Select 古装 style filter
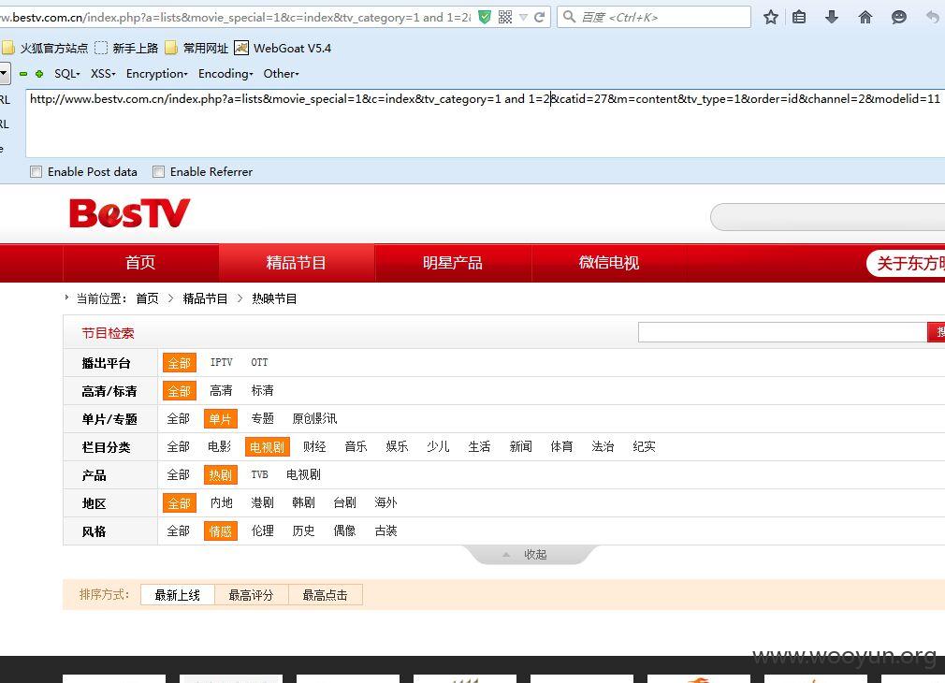 385,530
